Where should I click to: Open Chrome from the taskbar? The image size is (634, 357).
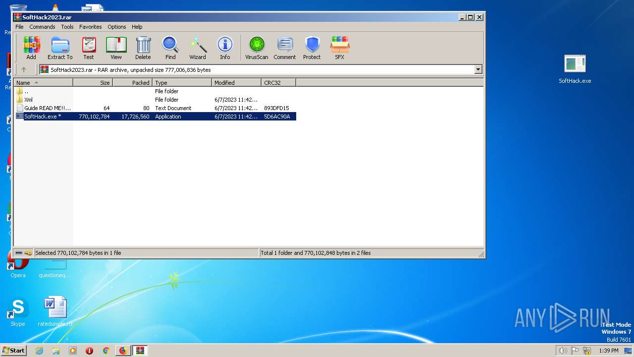pos(106,351)
